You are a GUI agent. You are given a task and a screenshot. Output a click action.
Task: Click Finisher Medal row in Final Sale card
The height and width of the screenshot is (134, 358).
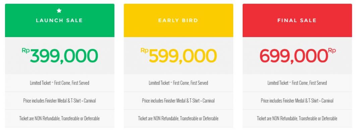(x=297, y=101)
